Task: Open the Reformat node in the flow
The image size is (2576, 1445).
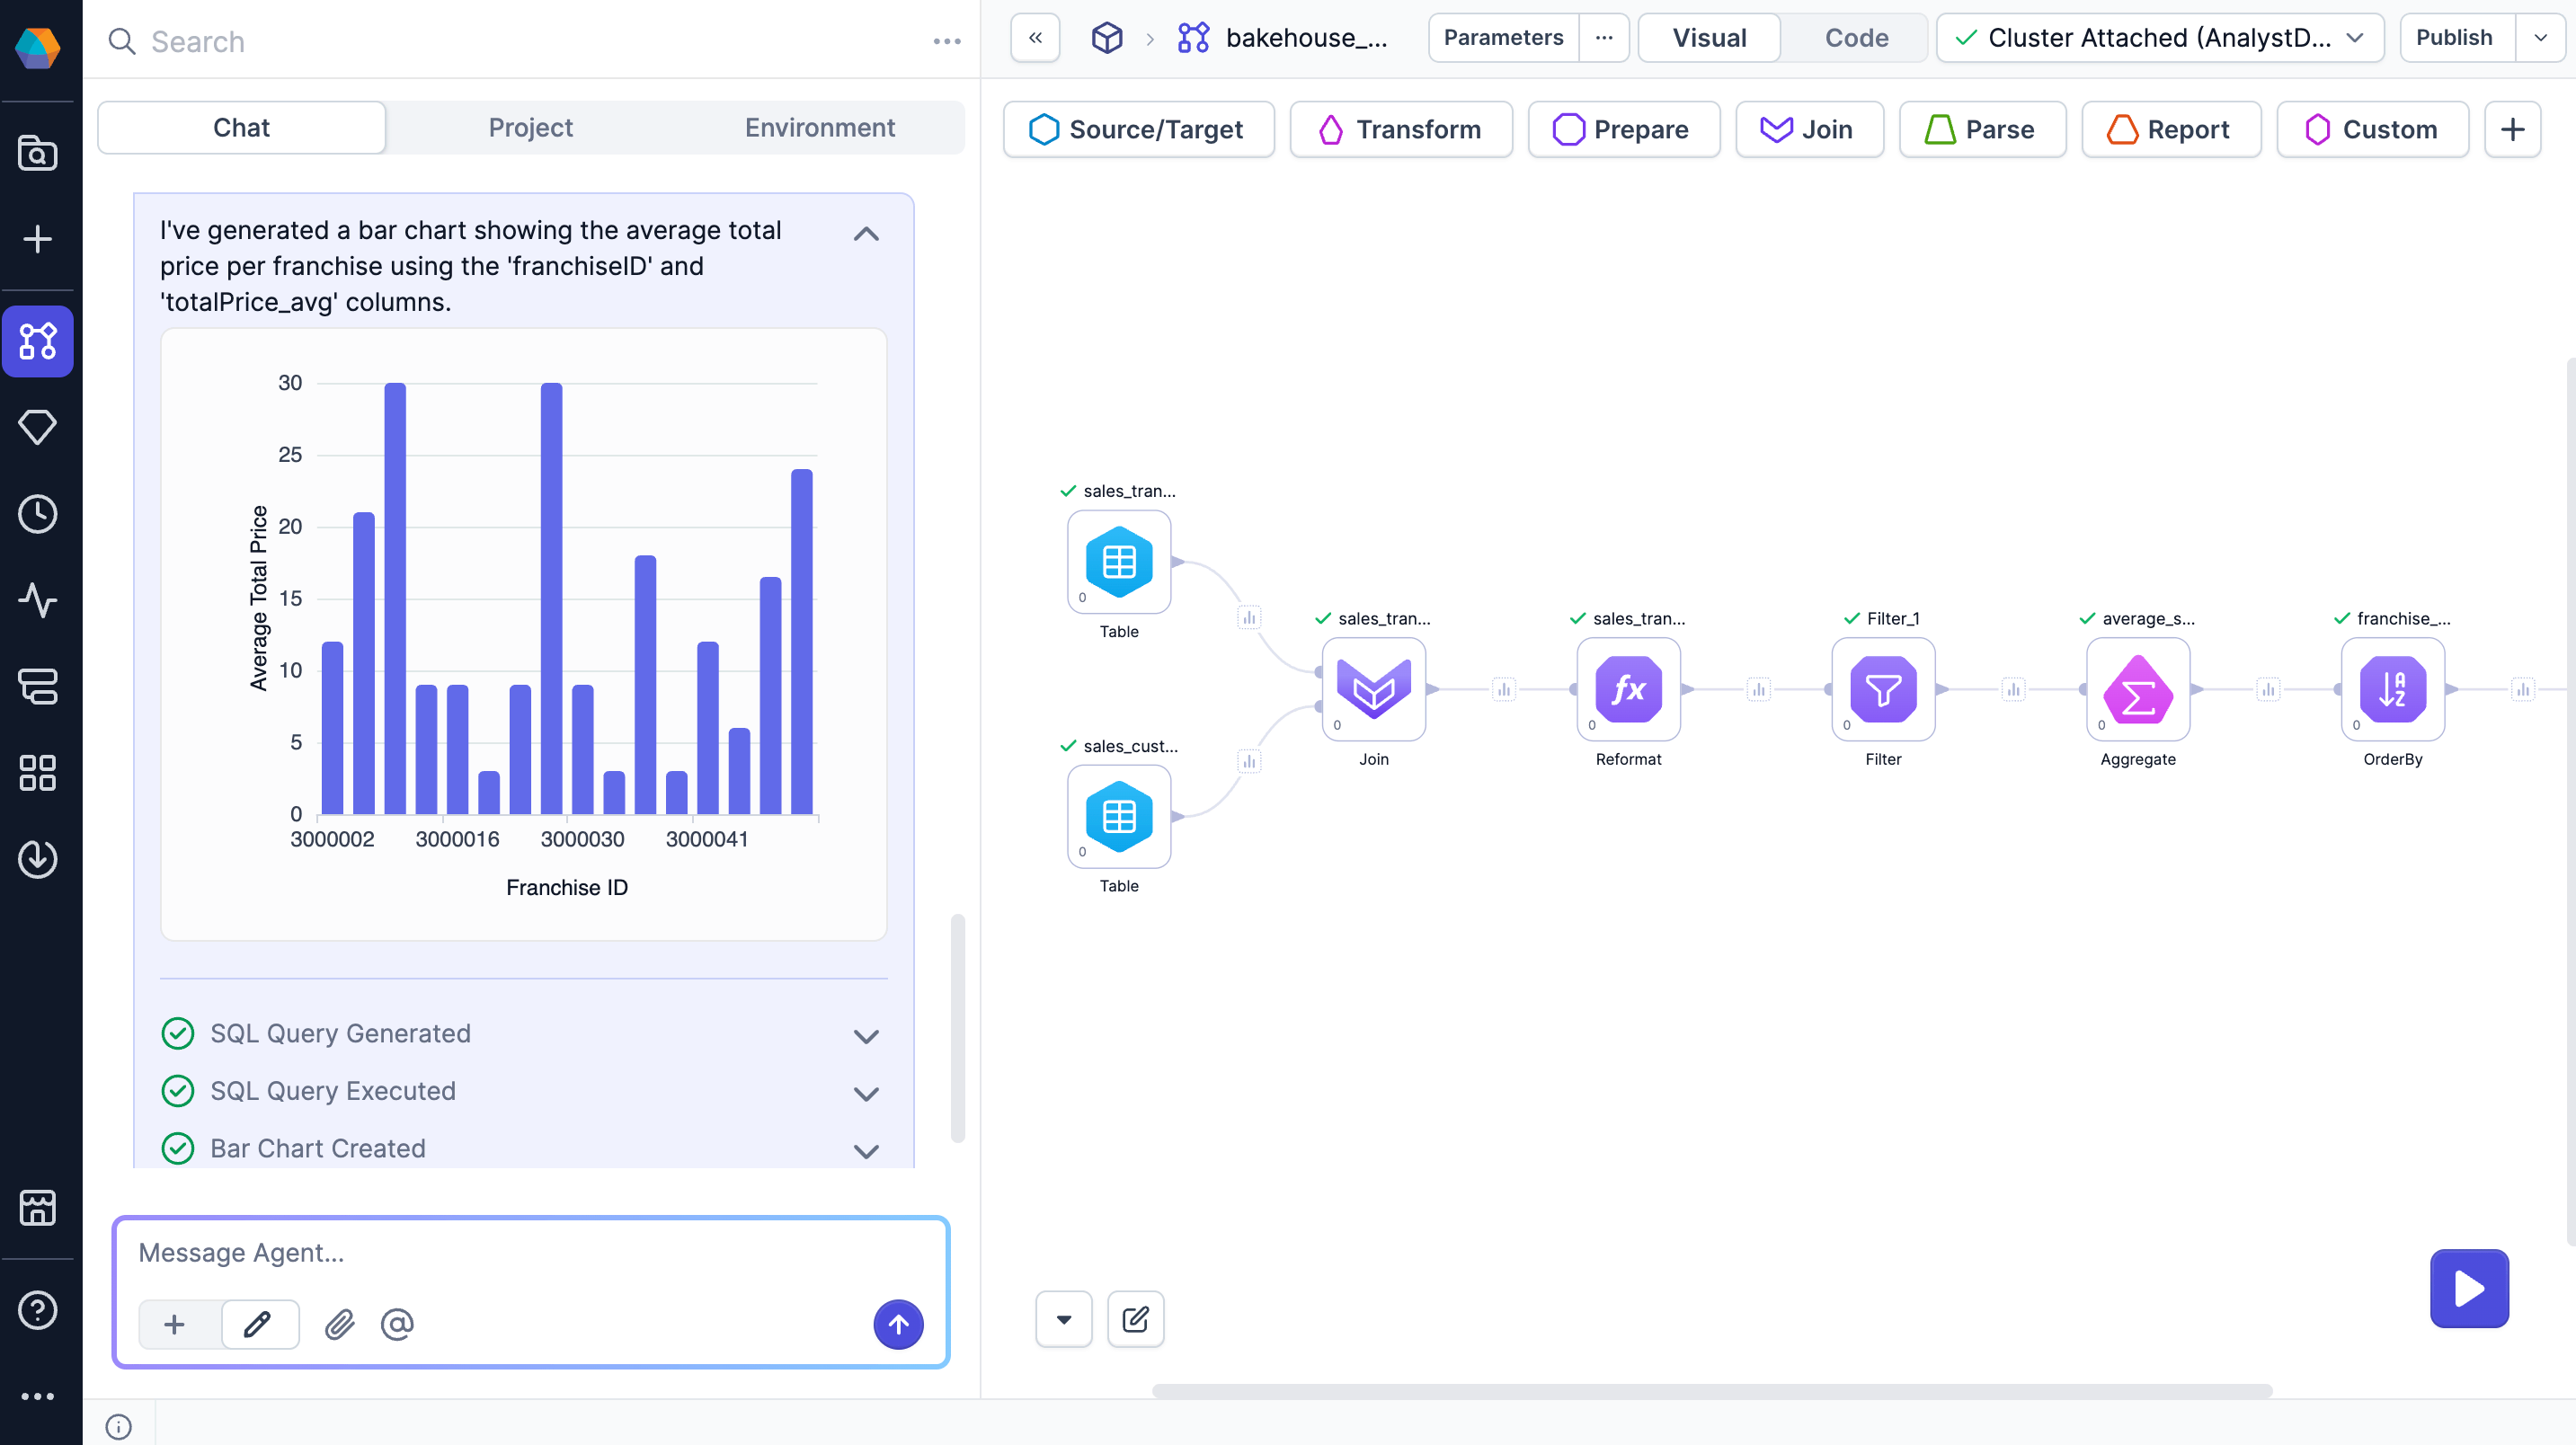Action: 1628,690
